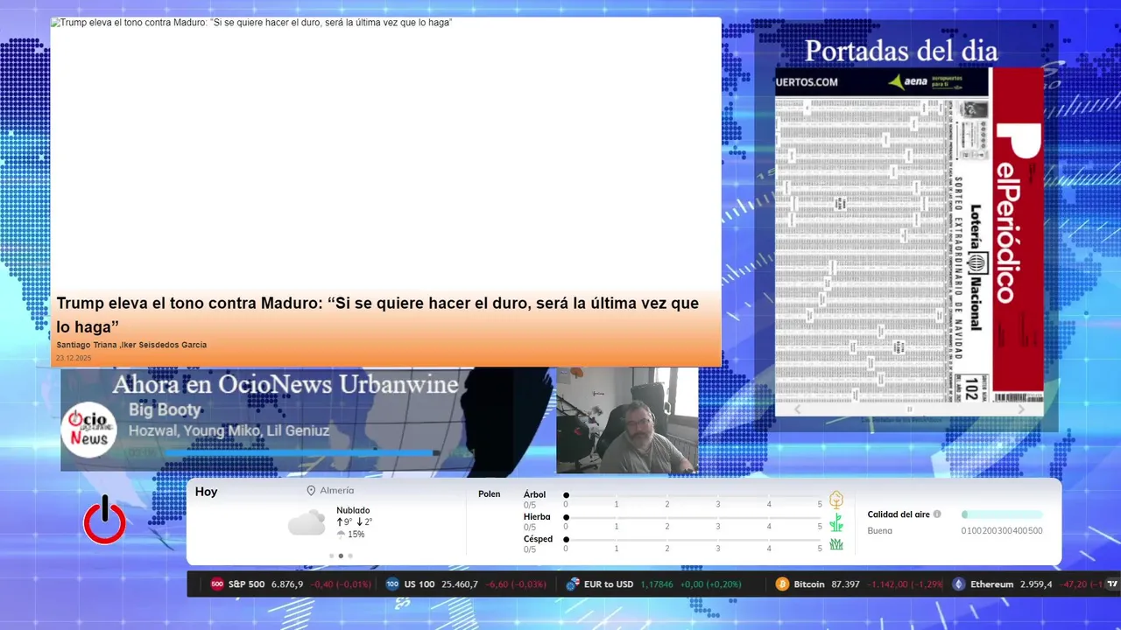Image resolution: width=1121 pixels, height=630 pixels.
Task: Open the Bitcoin ticker name
Action: click(x=809, y=584)
